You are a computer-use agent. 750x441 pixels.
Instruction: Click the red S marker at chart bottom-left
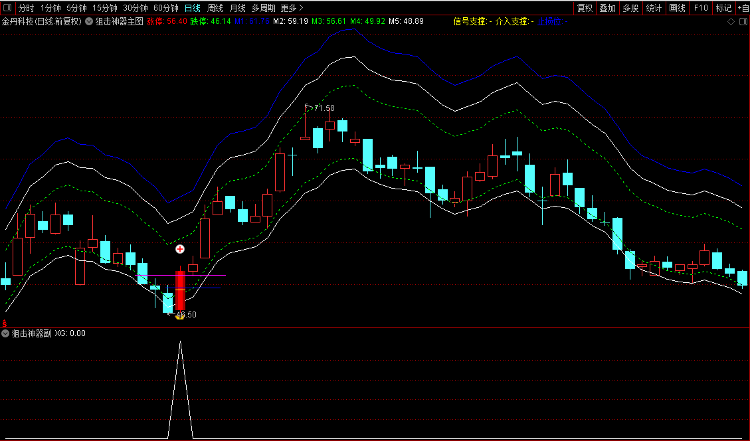coord(4,323)
